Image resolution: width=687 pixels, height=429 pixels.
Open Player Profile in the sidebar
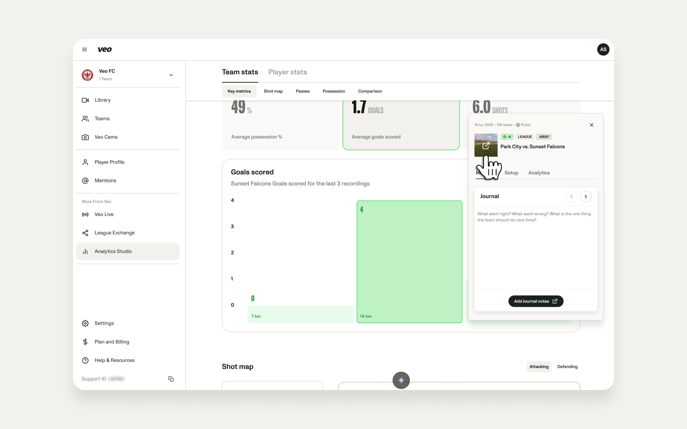click(x=128, y=162)
